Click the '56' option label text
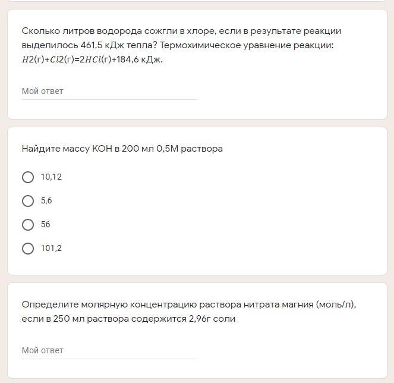Viewport: 394px width, 383px height. tap(46, 225)
